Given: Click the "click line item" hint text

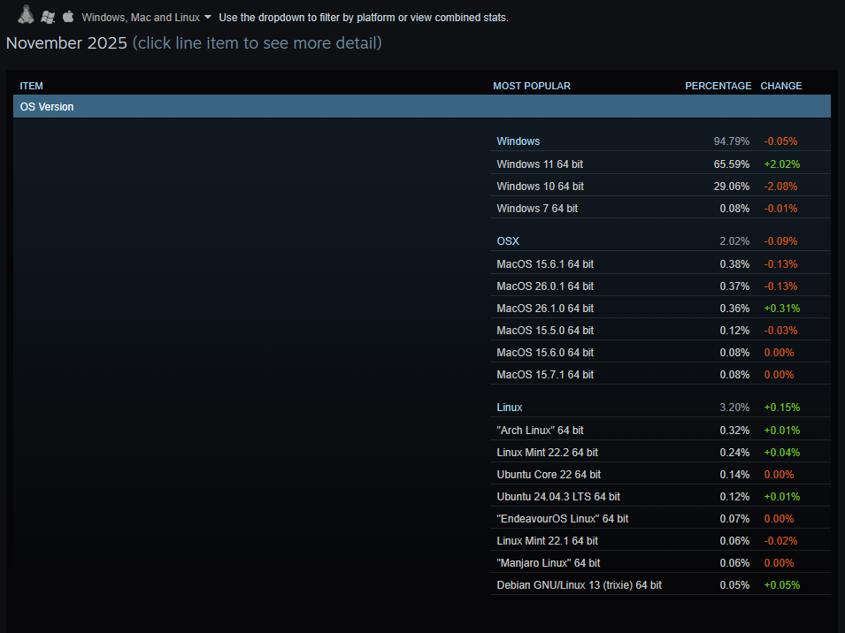Looking at the screenshot, I should (x=257, y=43).
